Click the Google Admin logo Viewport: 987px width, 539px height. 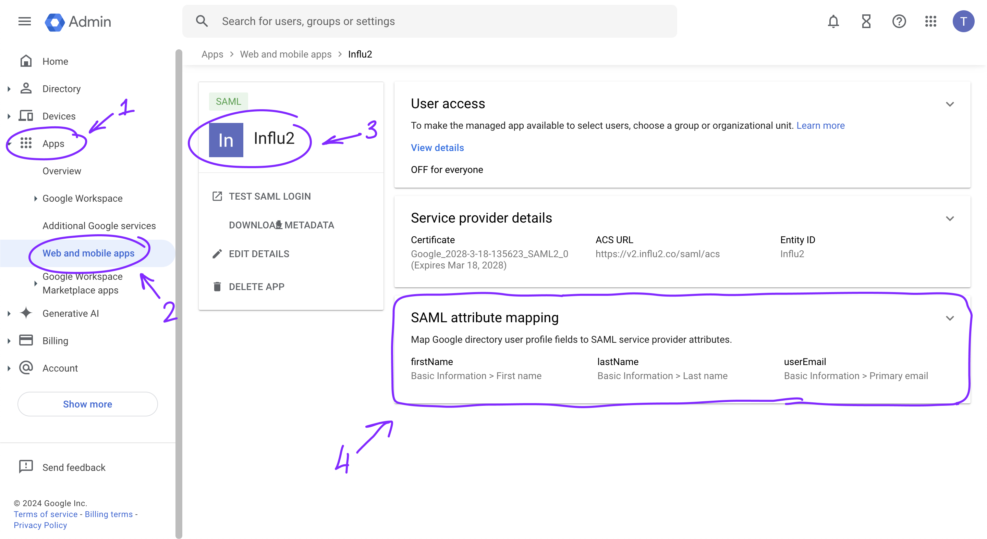point(78,22)
